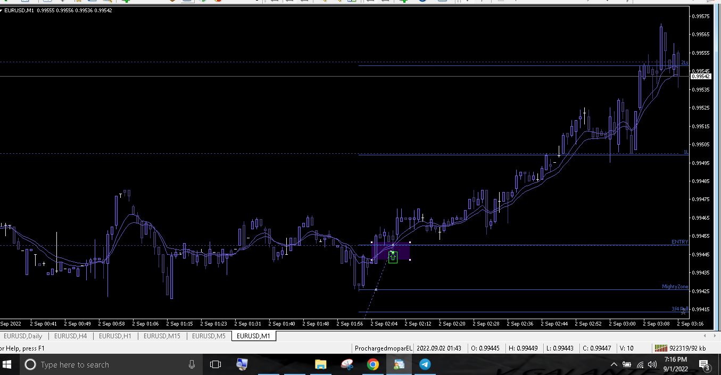Open Task View on the taskbar
721x375 pixels.
point(215,364)
